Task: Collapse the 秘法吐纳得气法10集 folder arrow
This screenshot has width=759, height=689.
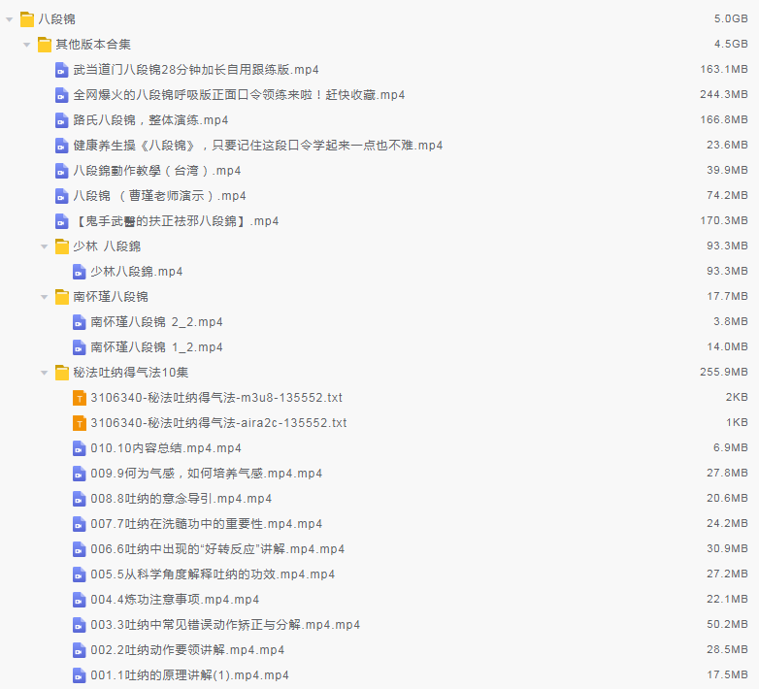Action: tap(45, 373)
